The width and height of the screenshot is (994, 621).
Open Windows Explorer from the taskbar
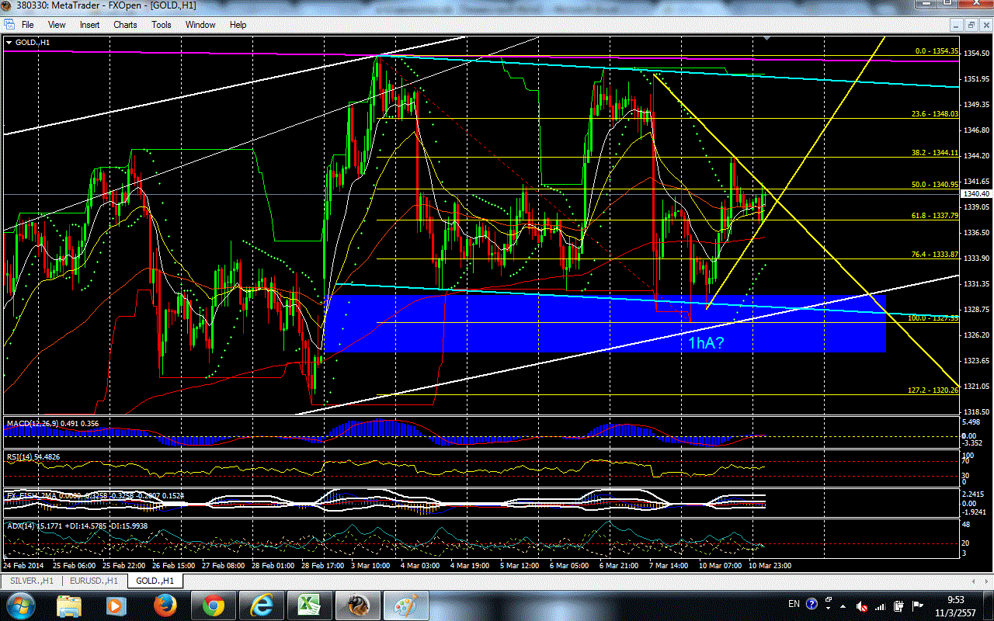tap(71, 605)
